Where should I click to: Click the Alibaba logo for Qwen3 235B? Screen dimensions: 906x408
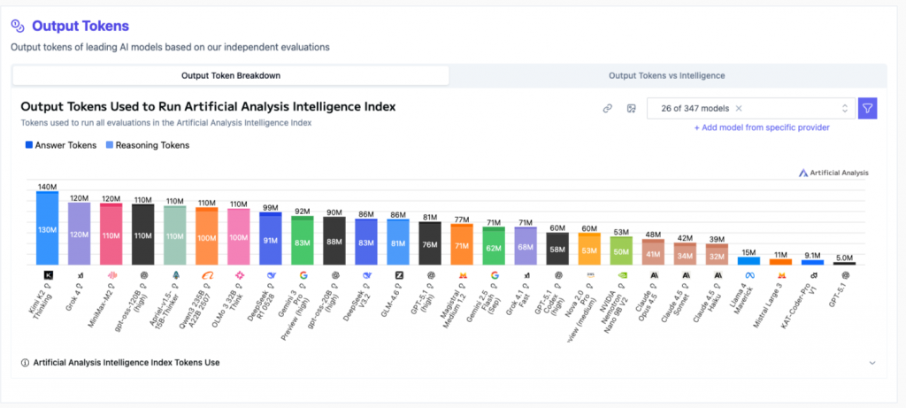tap(207, 275)
